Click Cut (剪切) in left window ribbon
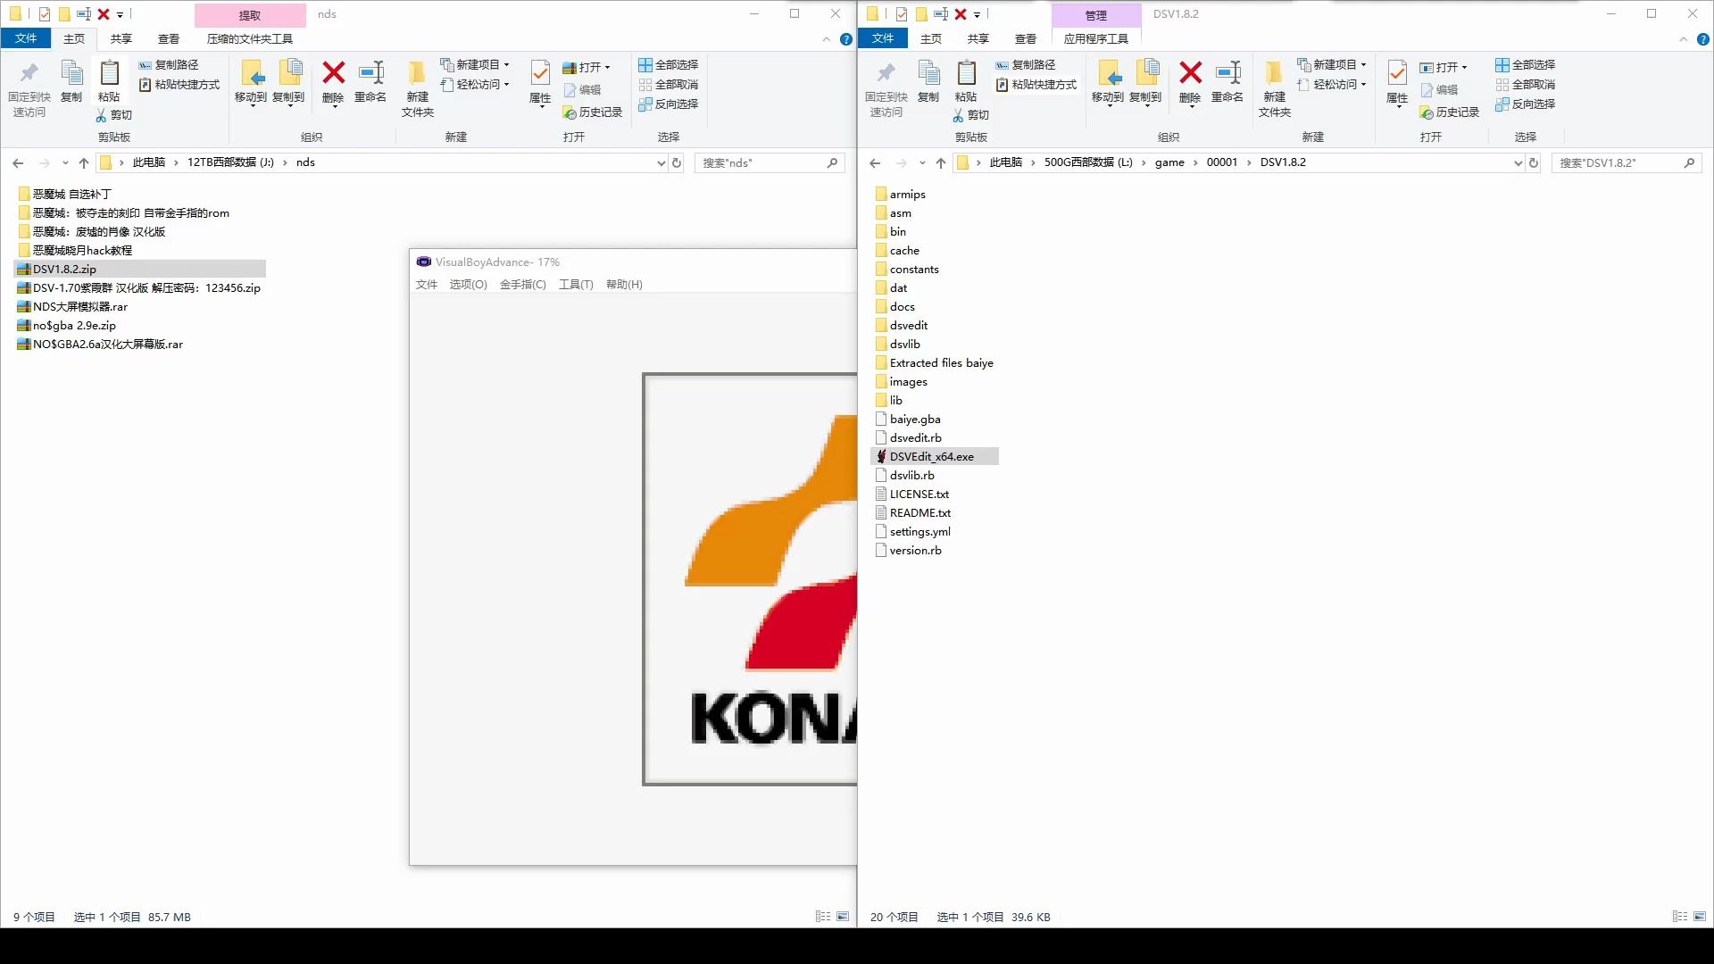Screen dimensions: 1714x964 coord(113,115)
